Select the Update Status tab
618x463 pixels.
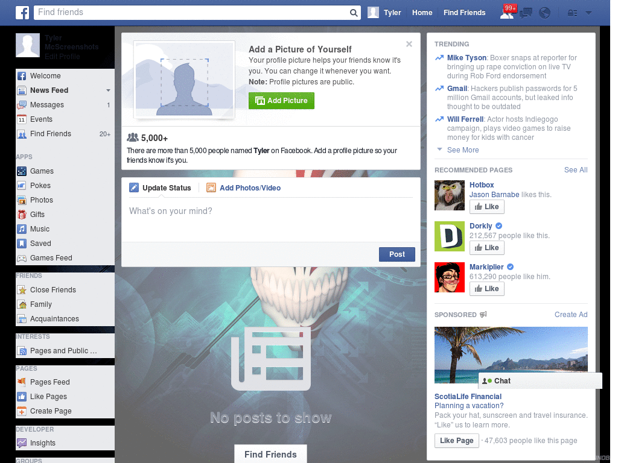[160, 188]
